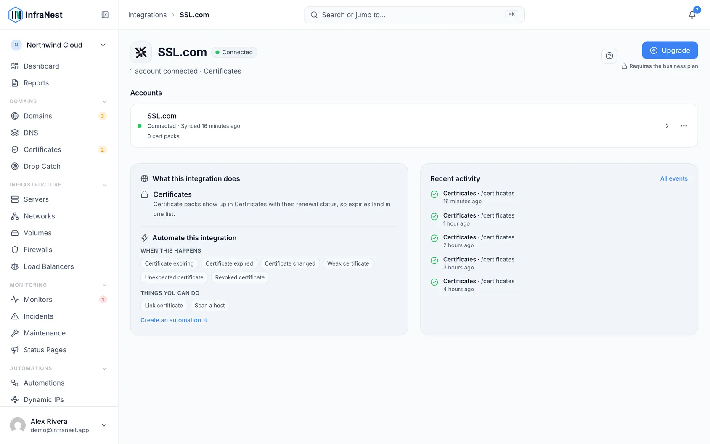Choose the Scan a host action chip

tap(210, 306)
